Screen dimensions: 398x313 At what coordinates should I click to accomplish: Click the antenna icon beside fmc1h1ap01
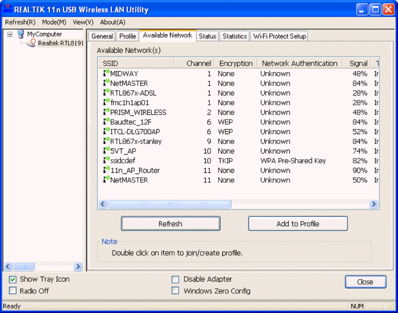coord(106,102)
